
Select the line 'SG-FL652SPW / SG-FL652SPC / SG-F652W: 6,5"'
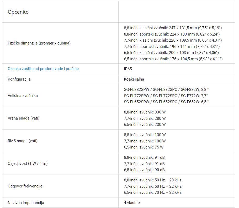pyautogui.click(x=166, y=102)
